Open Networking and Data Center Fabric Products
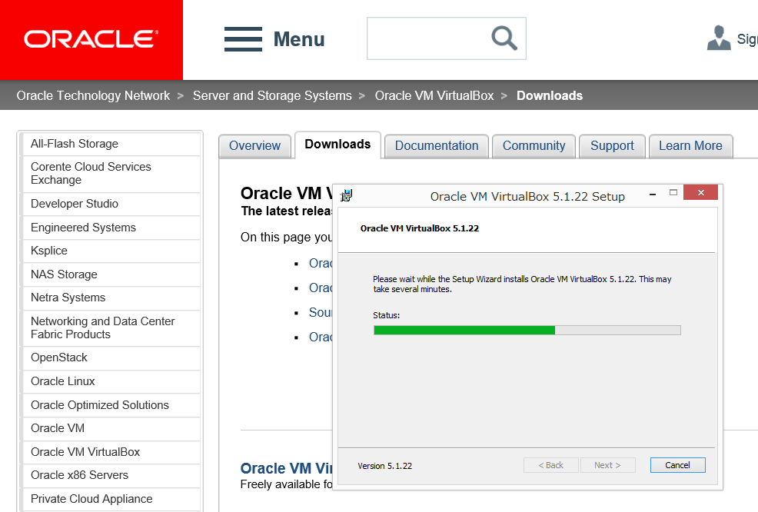Viewport: 758px width, 512px height. click(111, 328)
